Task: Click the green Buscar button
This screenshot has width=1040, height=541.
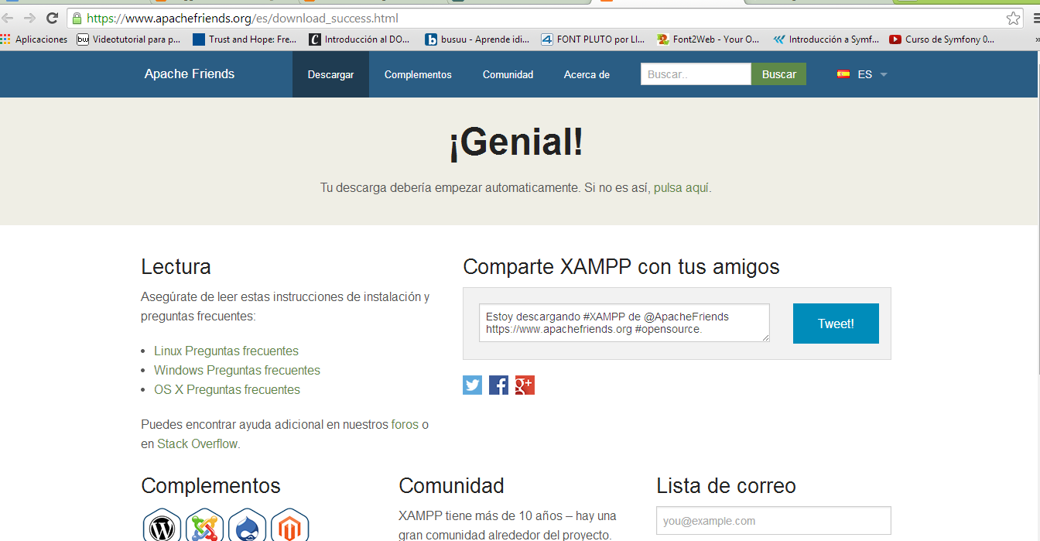Action: point(778,74)
